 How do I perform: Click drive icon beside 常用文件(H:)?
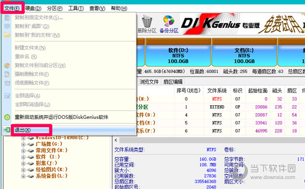(x=30, y=151)
